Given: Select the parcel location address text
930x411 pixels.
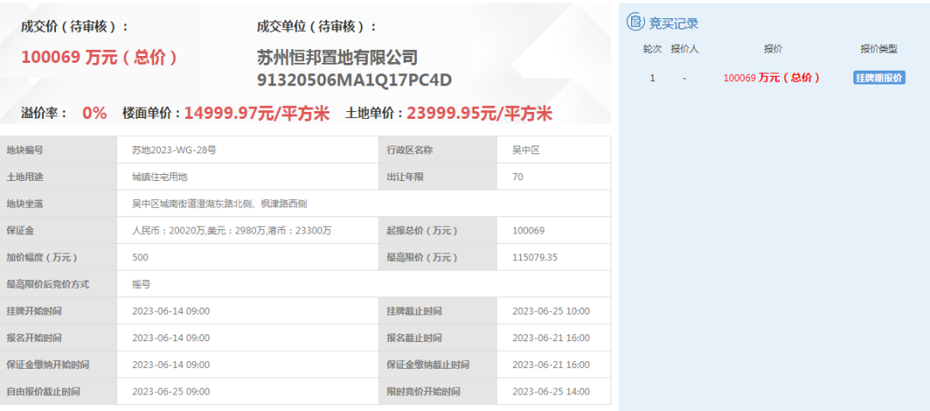Looking at the screenshot, I should coord(219,203).
